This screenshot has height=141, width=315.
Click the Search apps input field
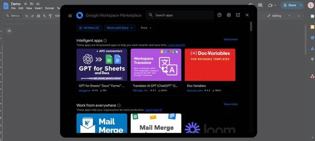coord(180,15)
